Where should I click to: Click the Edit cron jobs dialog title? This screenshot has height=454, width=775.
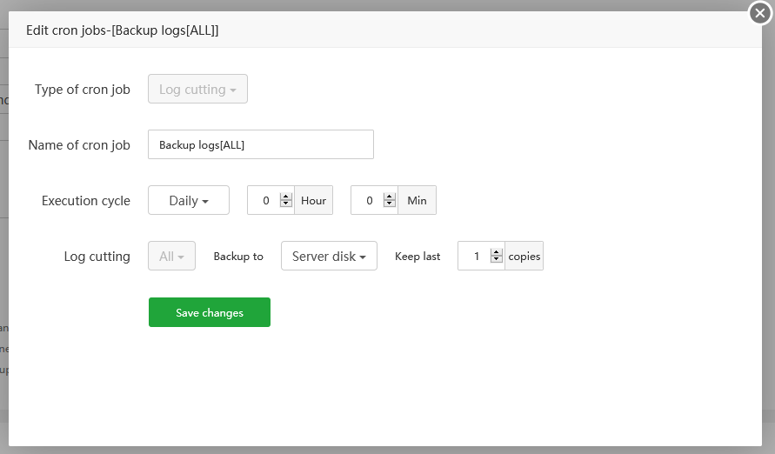point(123,30)
